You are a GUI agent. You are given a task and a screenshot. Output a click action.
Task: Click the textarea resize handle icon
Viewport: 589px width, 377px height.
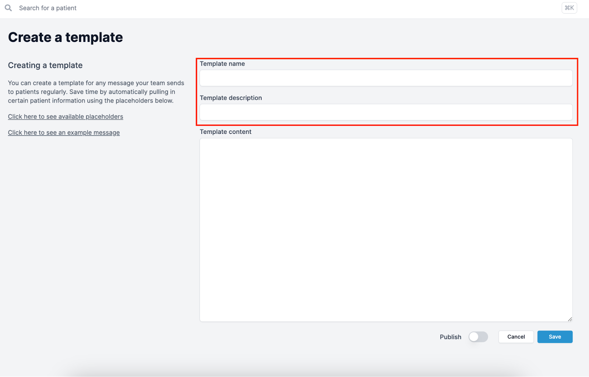570,319
